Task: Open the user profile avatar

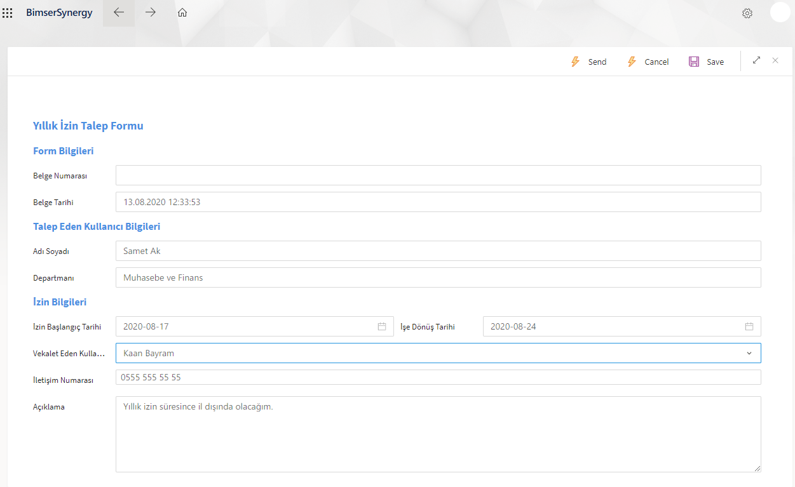Action: [x=780, y=13]
